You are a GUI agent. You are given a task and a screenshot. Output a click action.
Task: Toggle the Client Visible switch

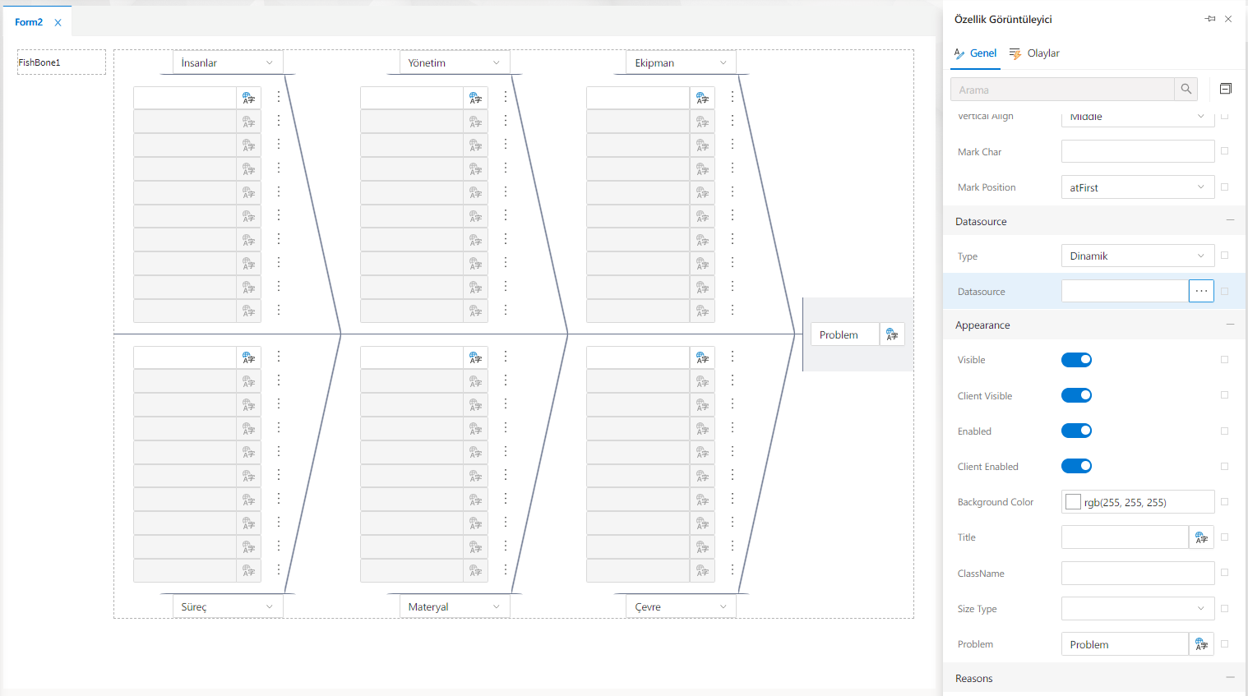[1076, 395]
